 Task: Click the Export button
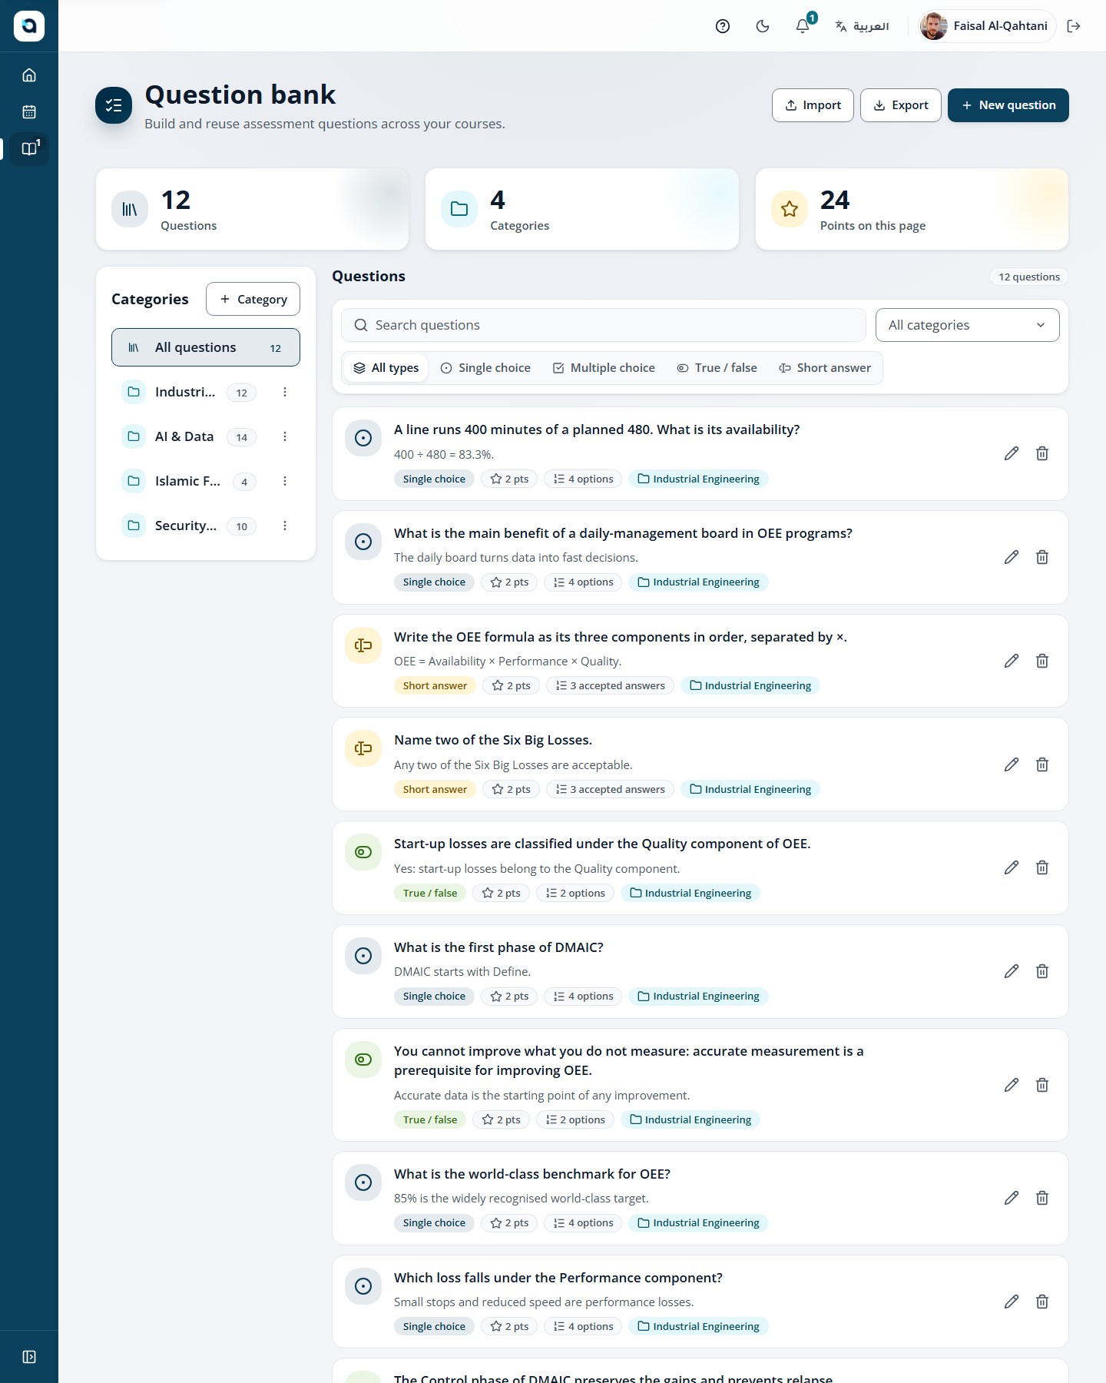[901, 105]
